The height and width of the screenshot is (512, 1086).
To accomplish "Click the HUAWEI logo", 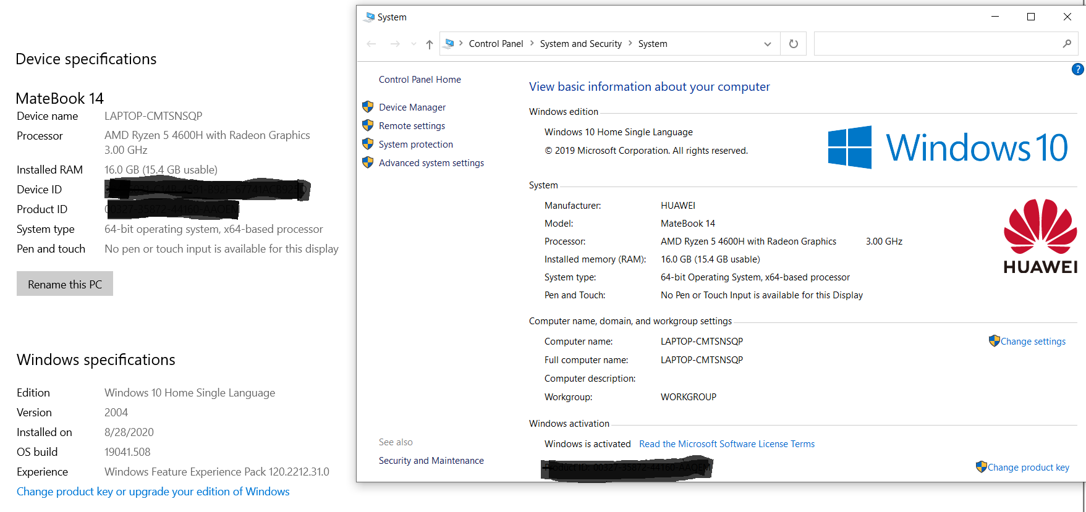I will pyautogui.click(x=1040, y=237).
